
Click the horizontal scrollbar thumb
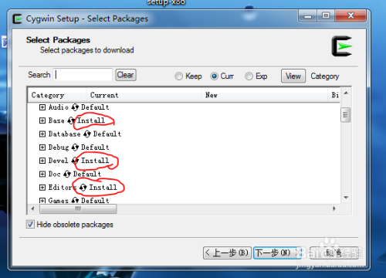tap(78, 208)
